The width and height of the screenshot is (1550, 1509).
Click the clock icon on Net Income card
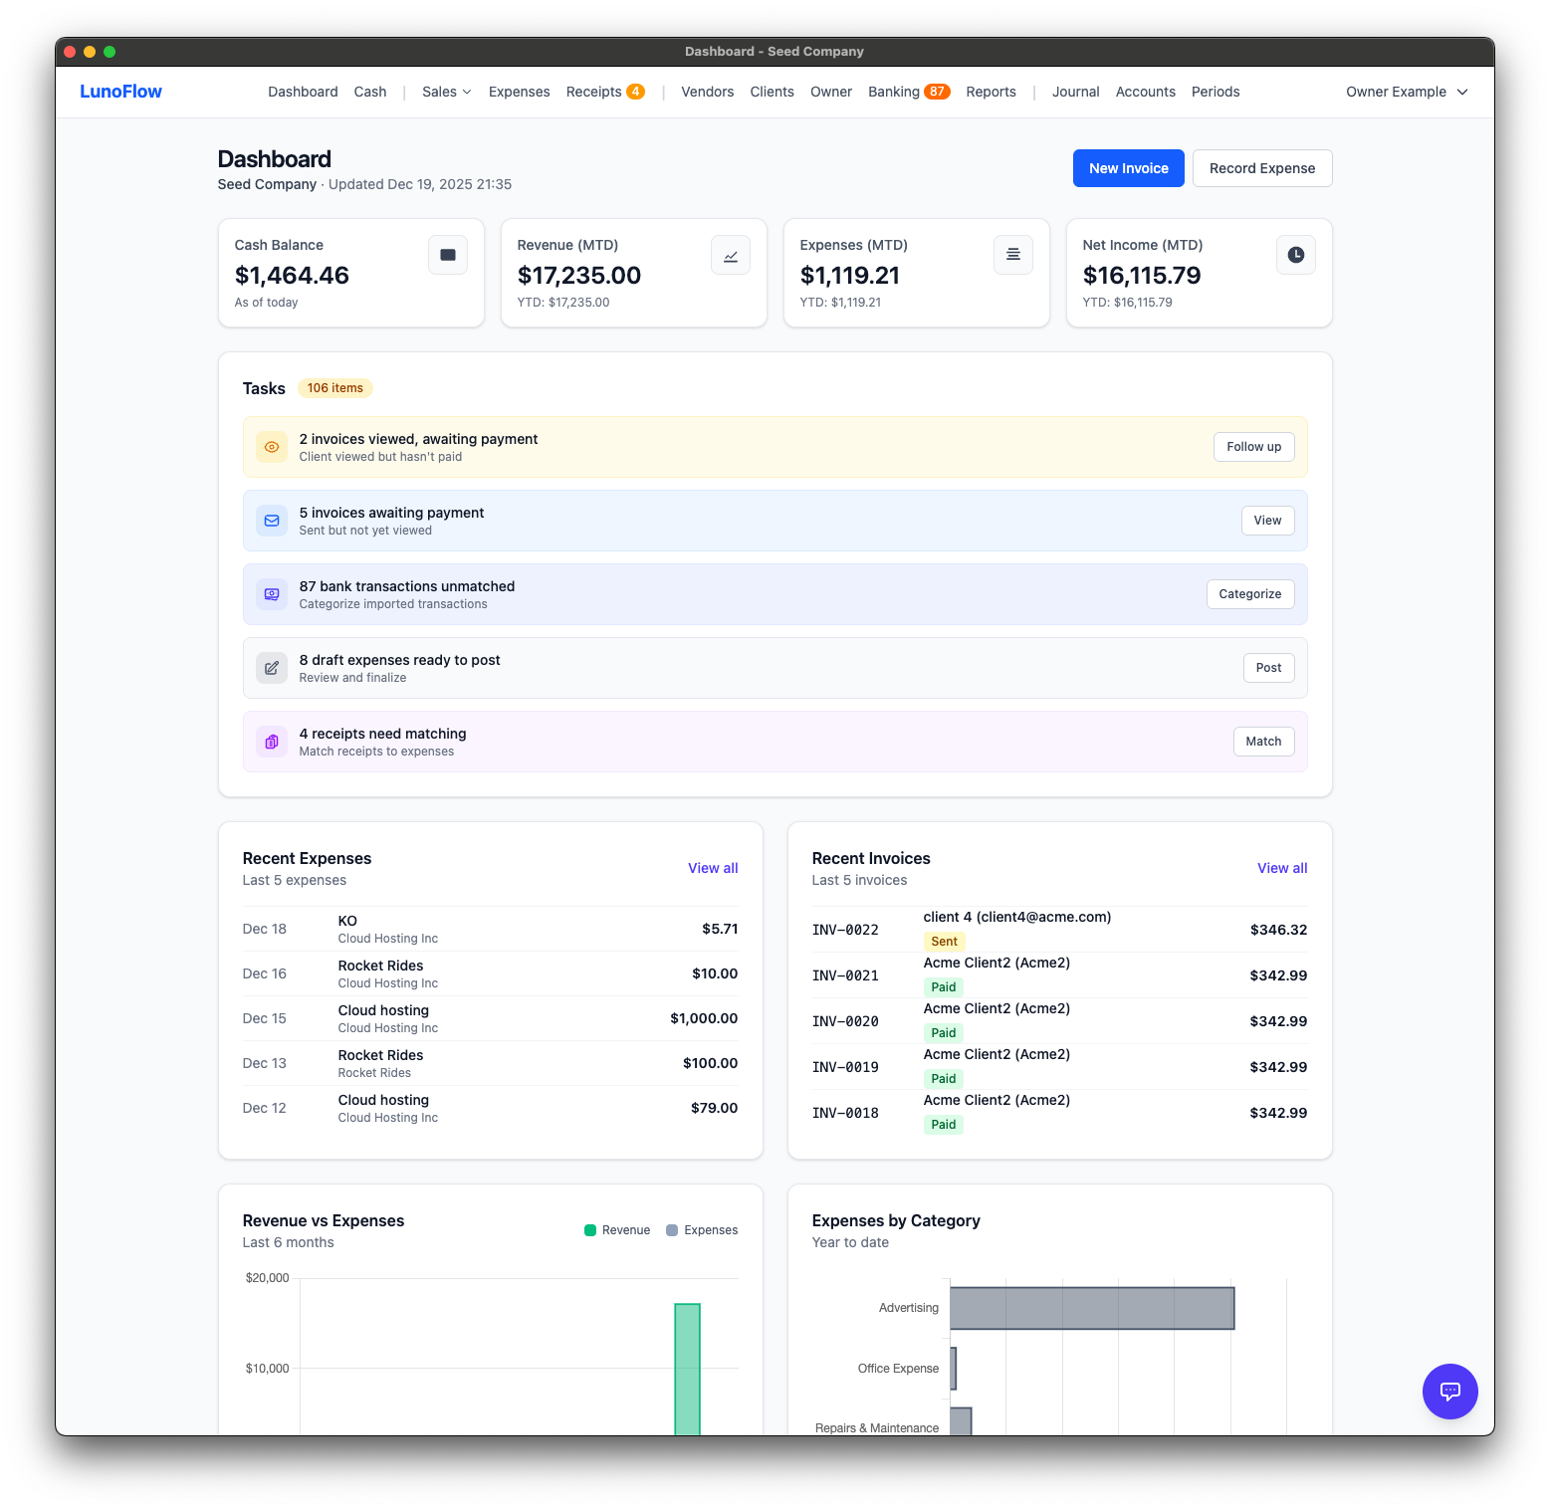[x=1295, y=255]
